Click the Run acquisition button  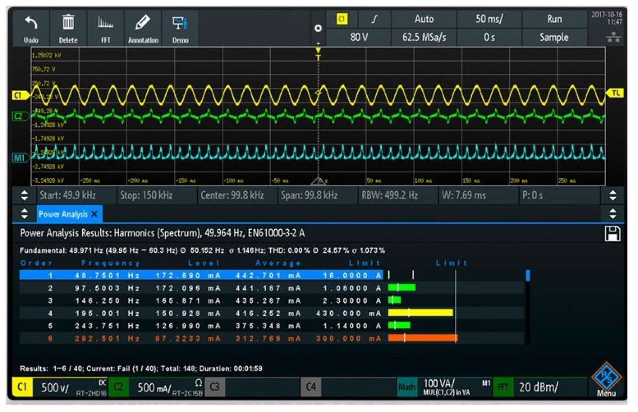coord(554,19)
